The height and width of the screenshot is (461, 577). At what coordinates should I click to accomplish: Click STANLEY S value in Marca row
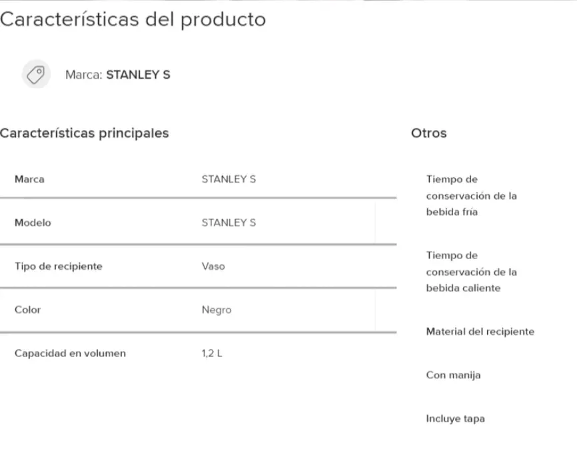(229, 179)
